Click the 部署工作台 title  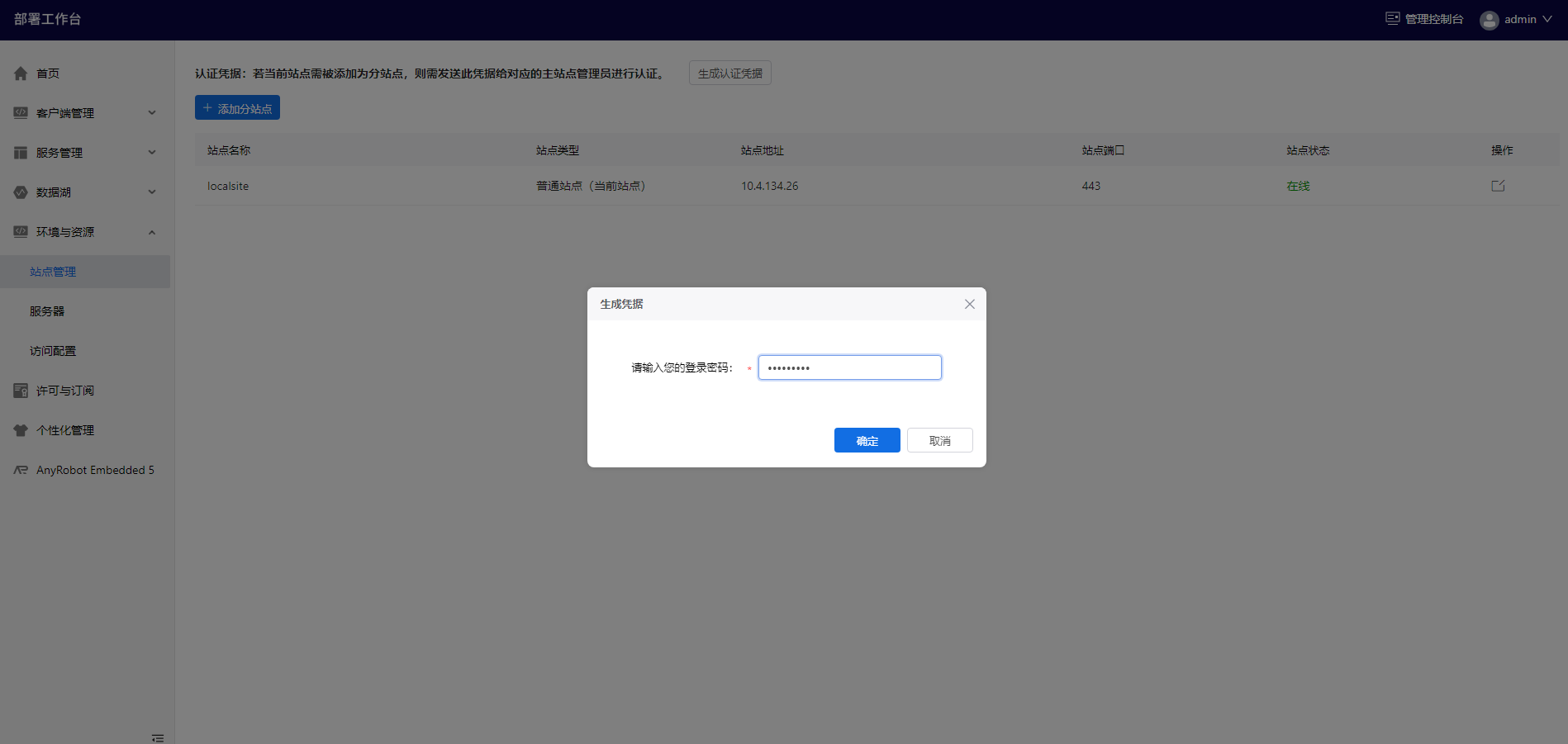(47, 19)
